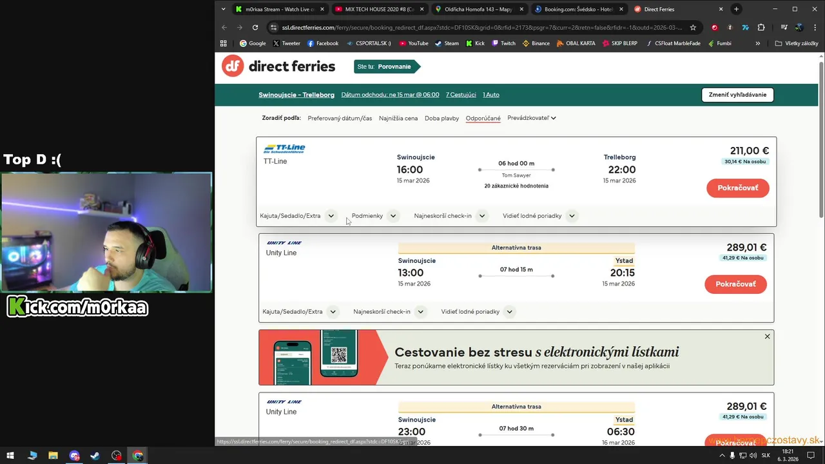Sort by Odporúčané

point(483,118)
